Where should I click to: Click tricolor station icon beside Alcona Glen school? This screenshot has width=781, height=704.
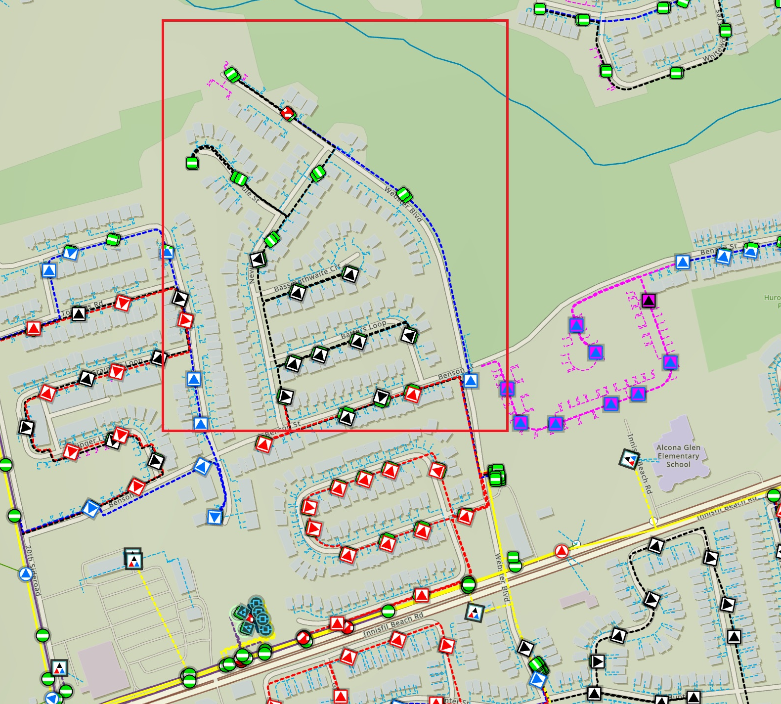629,460
